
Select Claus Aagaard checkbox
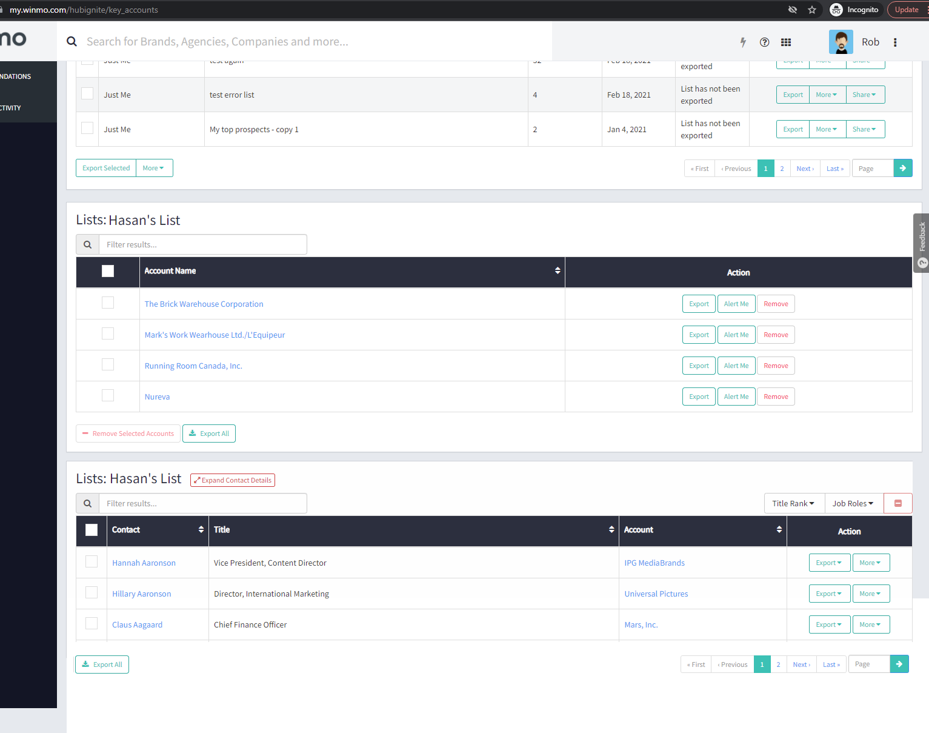pyautogui.click(x=92, y=623)
